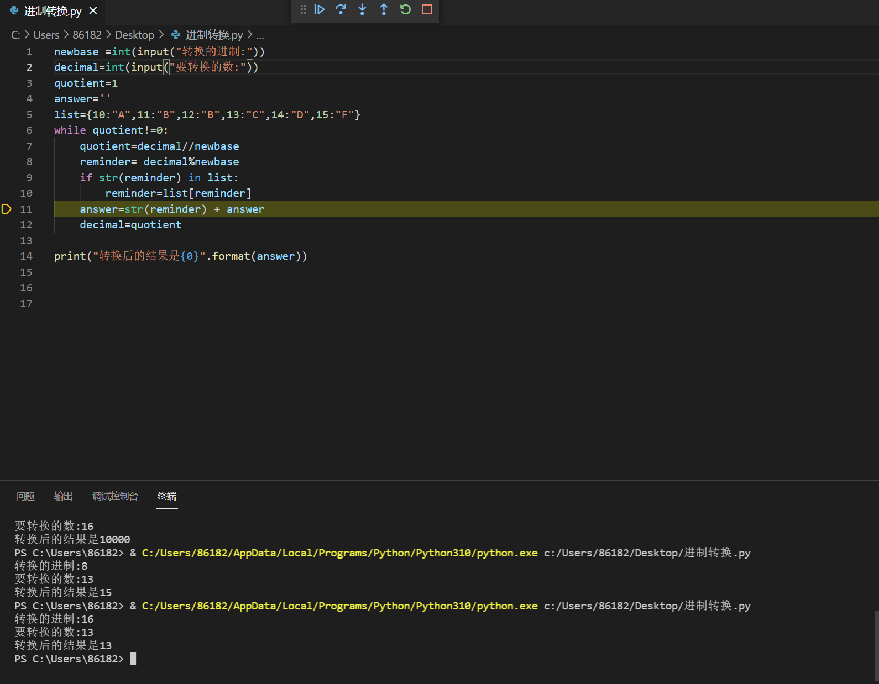879x684 pixels.
Task: Click the Step Out debug icon
Action: point(384,9)
